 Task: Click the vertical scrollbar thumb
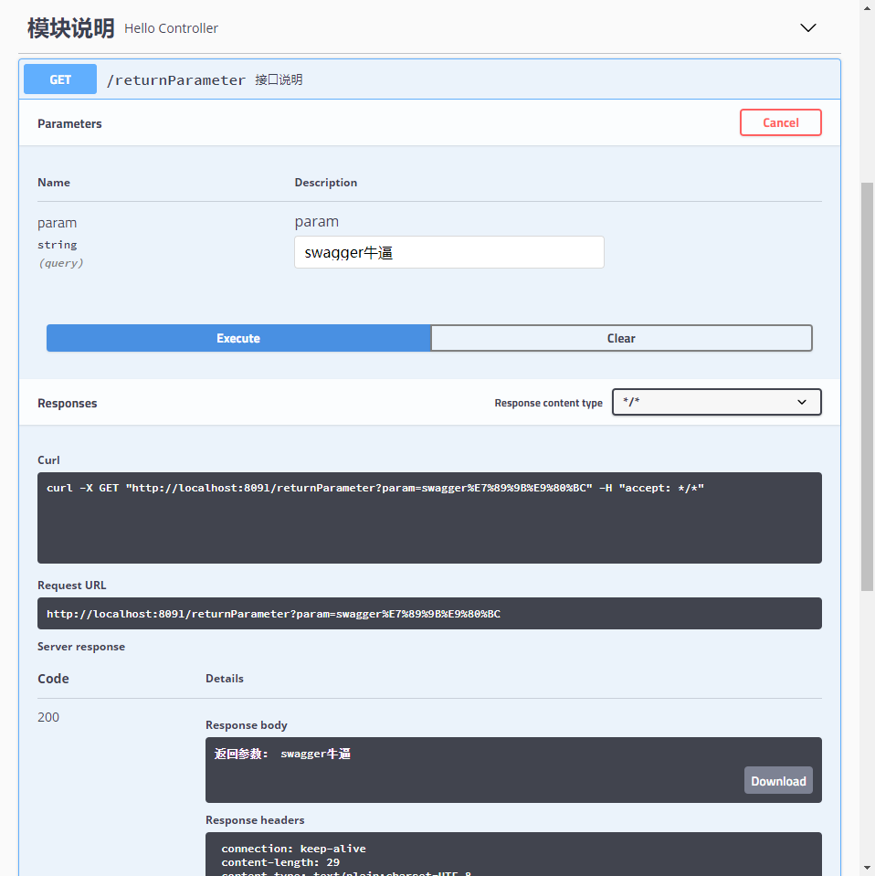click(x=867, y=386)
